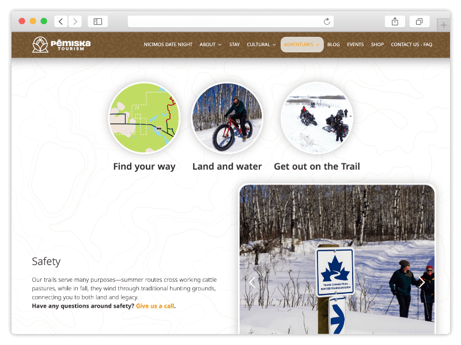Advance to next slide in photo carousel

pos(422,282)
